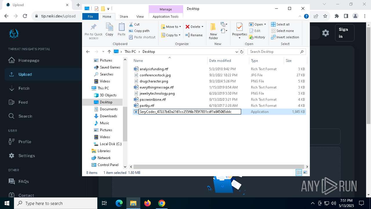Image resolution: width=371 pixels, height=209 pixels.
Task: Switch to details view button
Action: click(299, 172)
